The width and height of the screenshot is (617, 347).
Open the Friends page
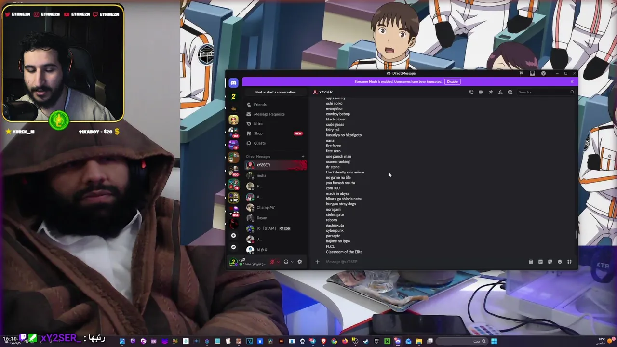pyautogui.click(x=275, y=104)
